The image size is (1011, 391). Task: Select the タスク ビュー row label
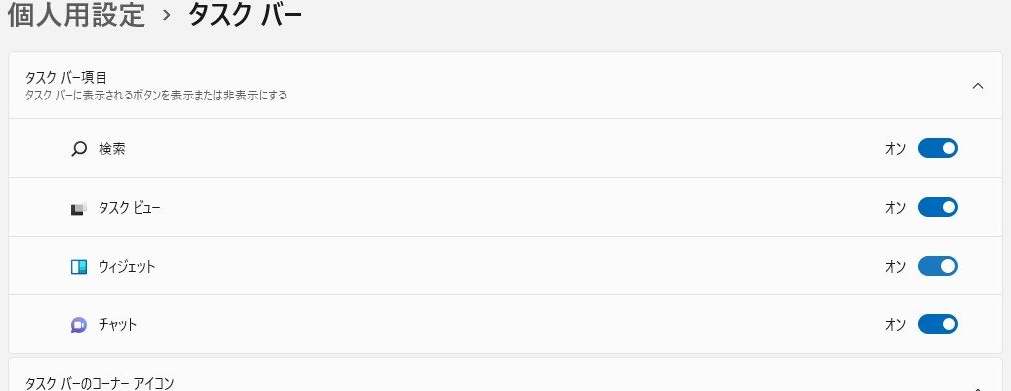tap(129, 208)
